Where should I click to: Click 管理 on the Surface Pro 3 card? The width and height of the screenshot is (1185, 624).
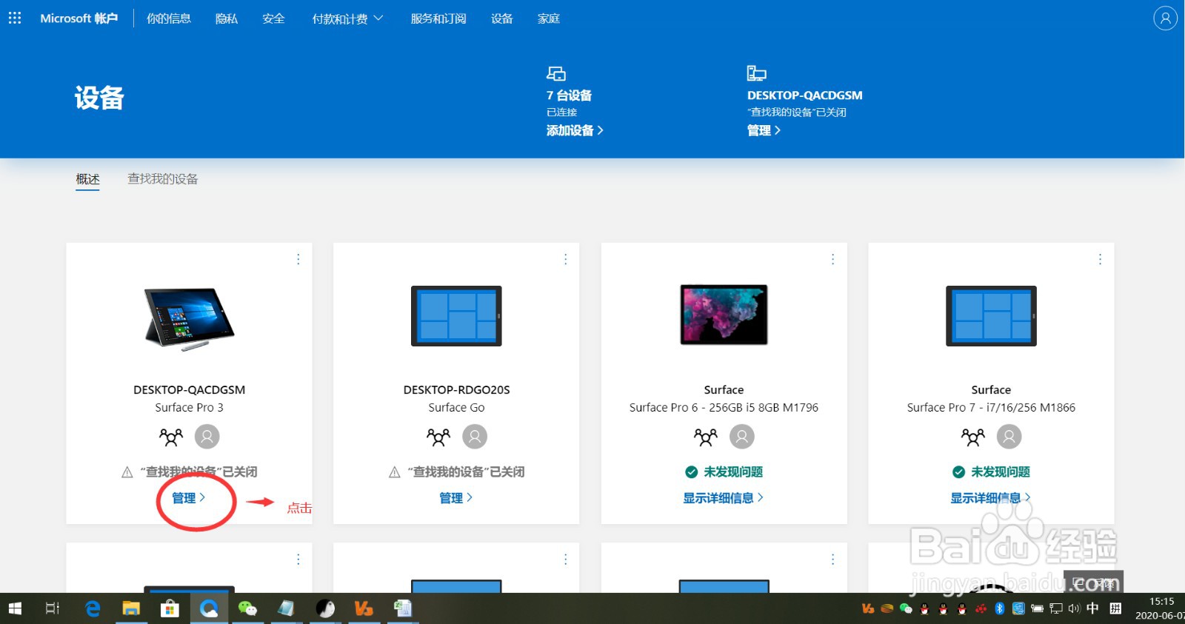(189, 498)
